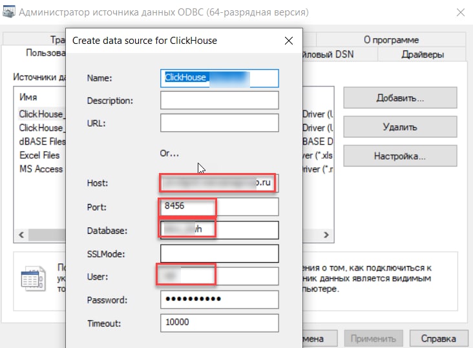The width and height of the screenshot is (473, 348).
Task: Click the Timeout field showing 10000
Action: 219,323
